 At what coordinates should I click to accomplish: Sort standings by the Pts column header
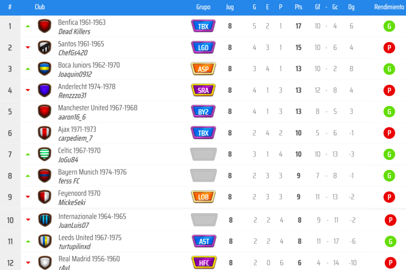point(298,7)
